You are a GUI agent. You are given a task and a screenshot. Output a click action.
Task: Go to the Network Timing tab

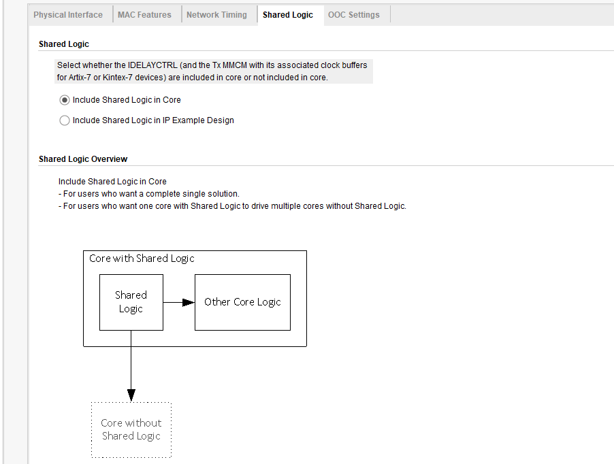[x=216, y=15]
